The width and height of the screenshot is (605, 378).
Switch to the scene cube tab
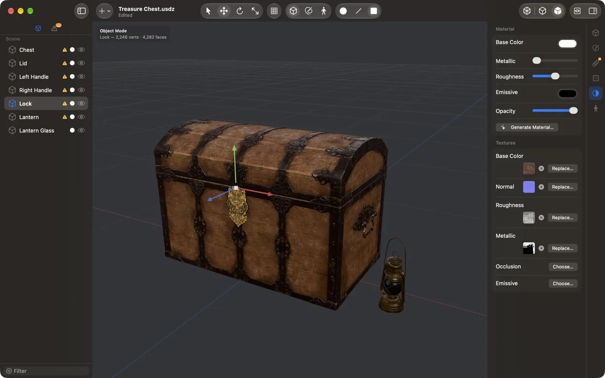click(38, 28)
